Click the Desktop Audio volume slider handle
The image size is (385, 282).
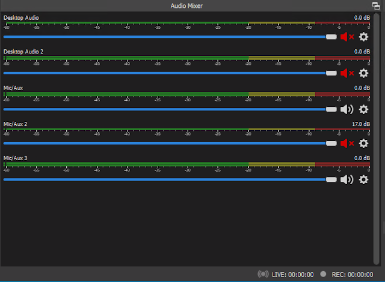click(x=331, y=37)
